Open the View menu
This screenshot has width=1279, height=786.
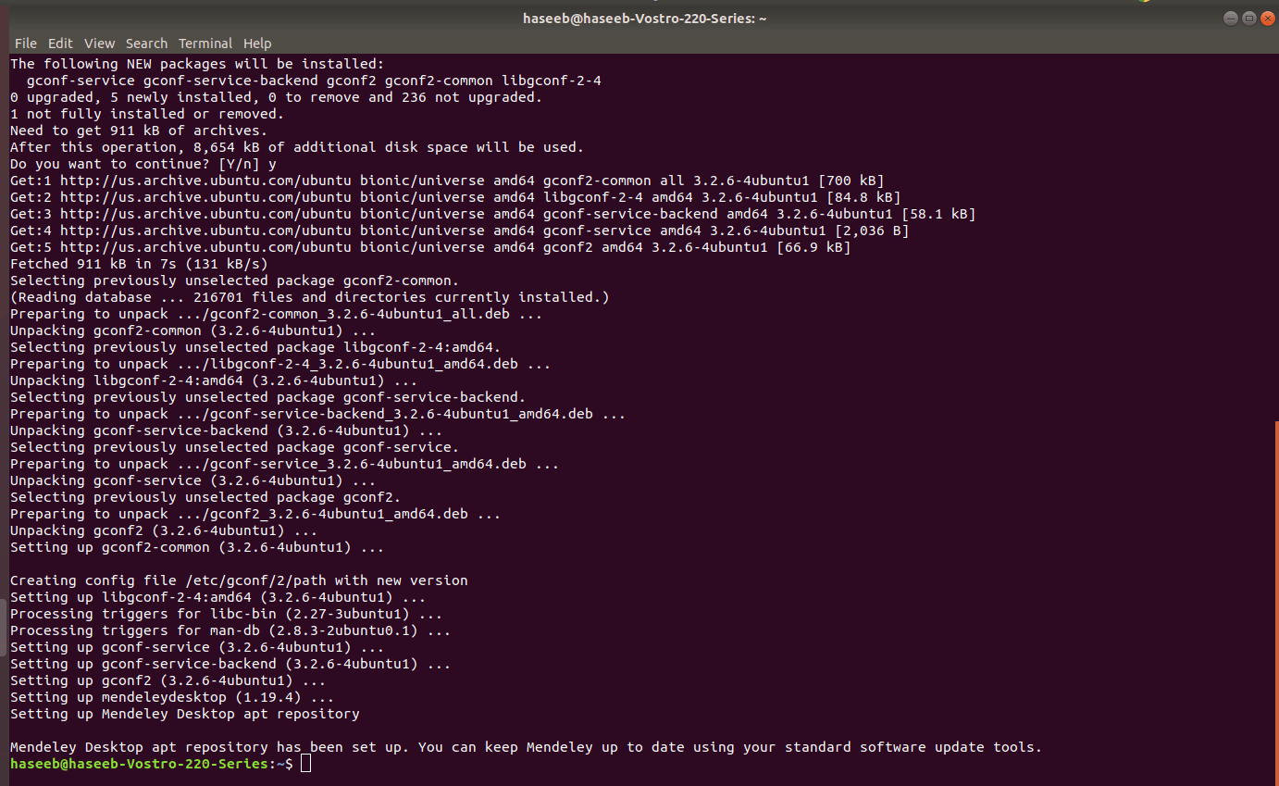[99, 44]
